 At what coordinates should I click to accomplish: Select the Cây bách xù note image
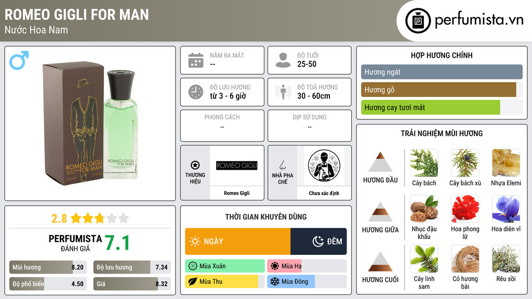pos(465,163)
